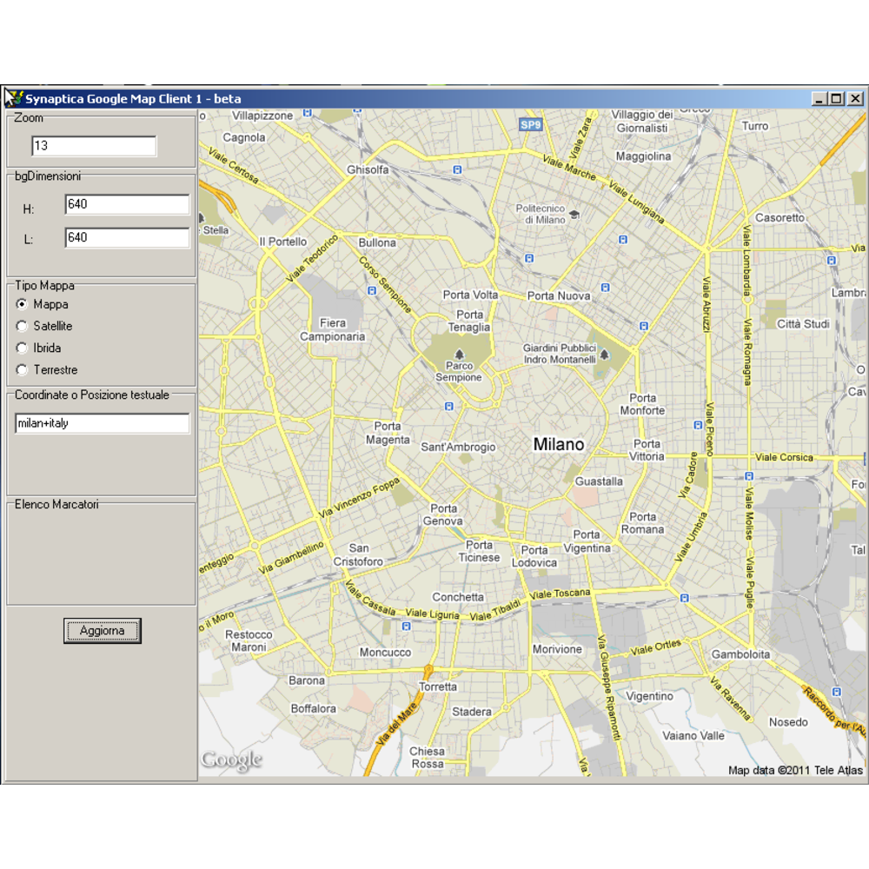Image resolution: width=869 pixels, height=869 pixels.
Task: Switch map type to Terrestre
Action: tap(22, 369)
